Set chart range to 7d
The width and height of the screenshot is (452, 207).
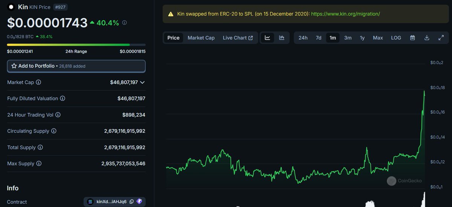click(x=319, y=38)
